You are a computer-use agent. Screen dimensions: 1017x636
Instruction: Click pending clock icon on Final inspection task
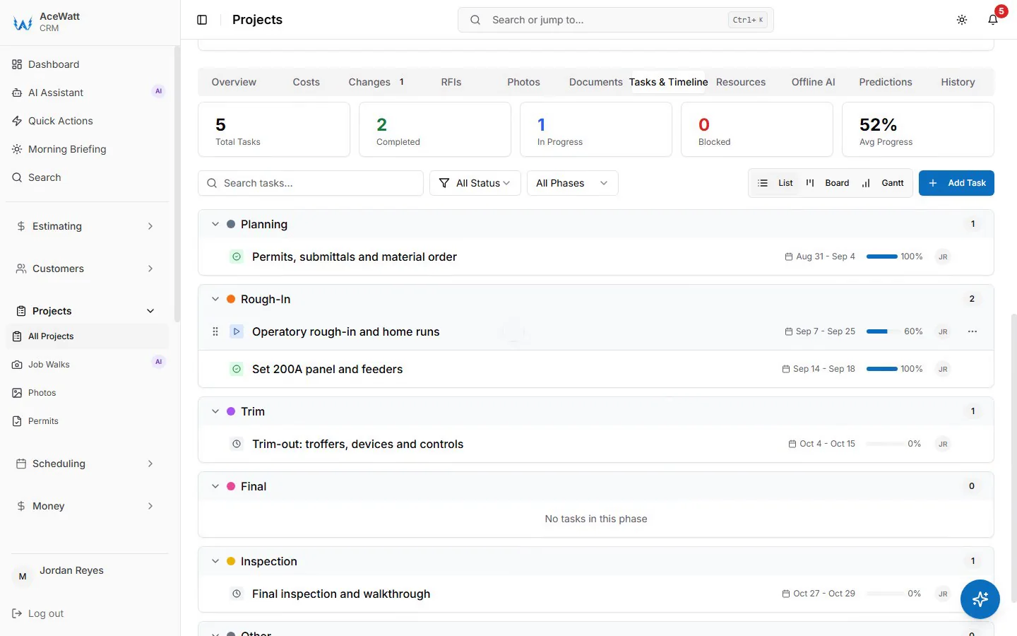(x=237, y=594)
